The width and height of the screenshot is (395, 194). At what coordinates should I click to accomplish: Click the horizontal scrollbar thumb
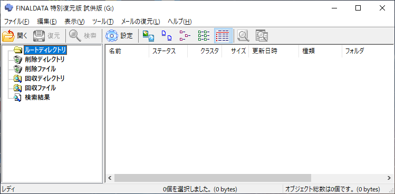pos(213,178)
